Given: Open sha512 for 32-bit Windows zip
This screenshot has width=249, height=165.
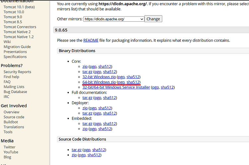Looking at the screenshot, I should coord(133,77).
